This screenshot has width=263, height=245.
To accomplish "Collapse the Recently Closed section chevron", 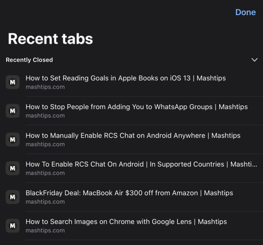I will (254, 60).
